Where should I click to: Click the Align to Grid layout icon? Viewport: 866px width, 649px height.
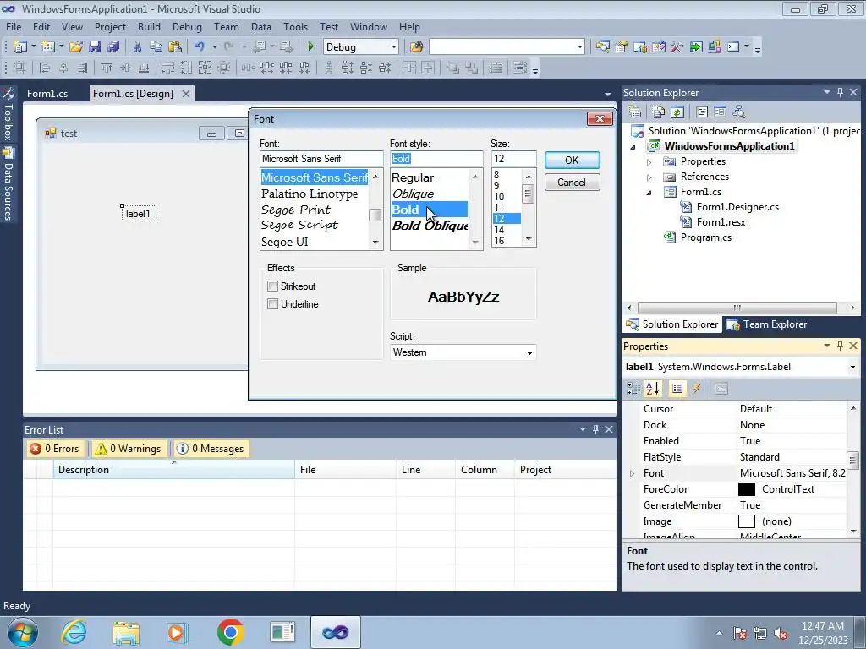point(20,68)
